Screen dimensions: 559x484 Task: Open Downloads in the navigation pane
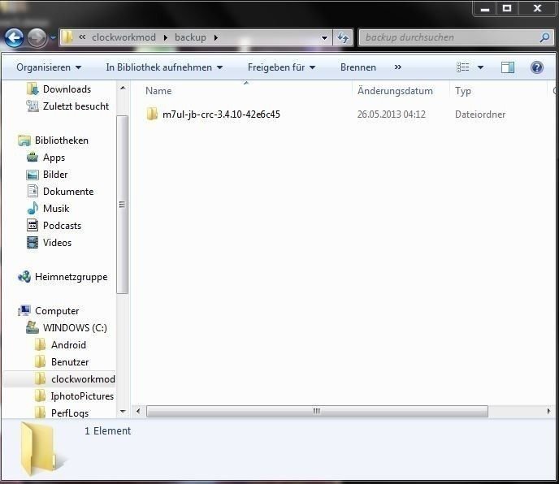pos(67,89)
